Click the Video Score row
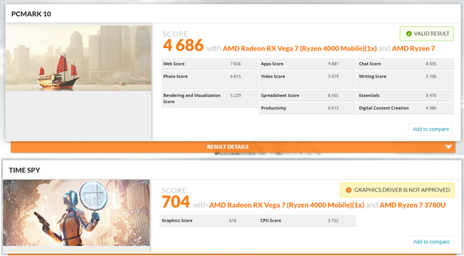Screen dimensions: 464x256 tap(307, 80)
